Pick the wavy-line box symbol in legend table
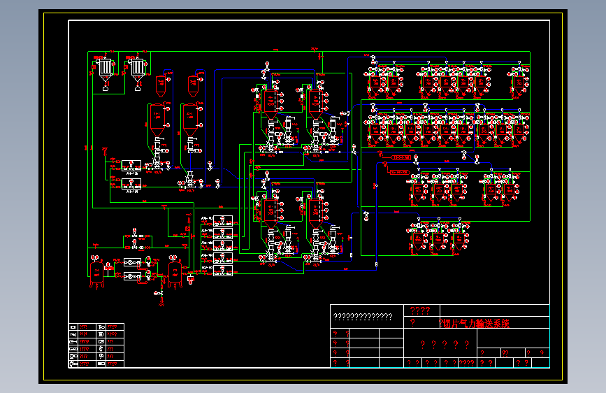The height and width of the screenshot is (393, 606). click(x=101, y=341)
